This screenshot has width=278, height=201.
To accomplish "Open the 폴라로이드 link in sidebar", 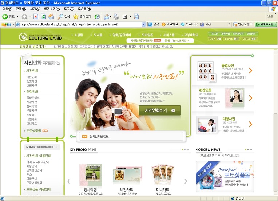I will [x=33, y=97].
